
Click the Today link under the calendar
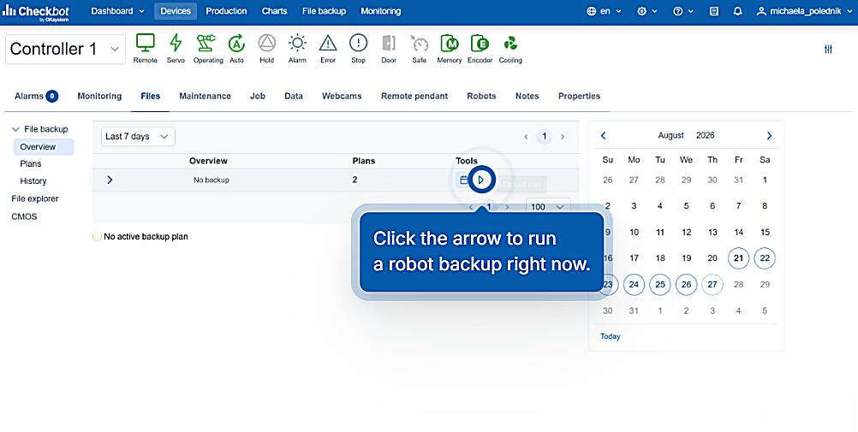tap(611, 336)
